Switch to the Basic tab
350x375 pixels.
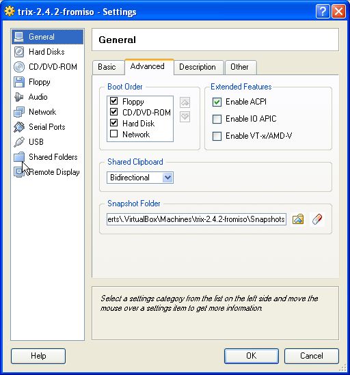108,67
